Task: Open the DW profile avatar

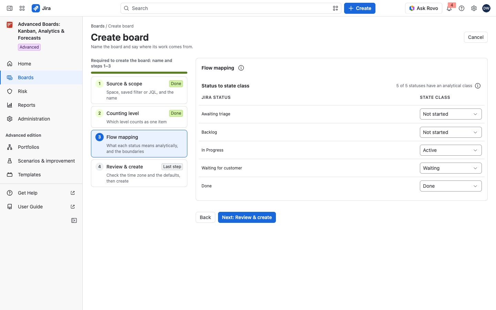Action: pyautogui.click(x=486, y=8)
